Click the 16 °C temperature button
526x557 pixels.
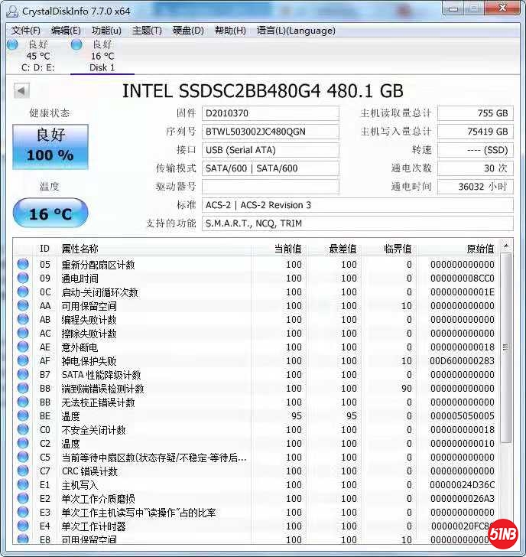click(x=50, y=213)
